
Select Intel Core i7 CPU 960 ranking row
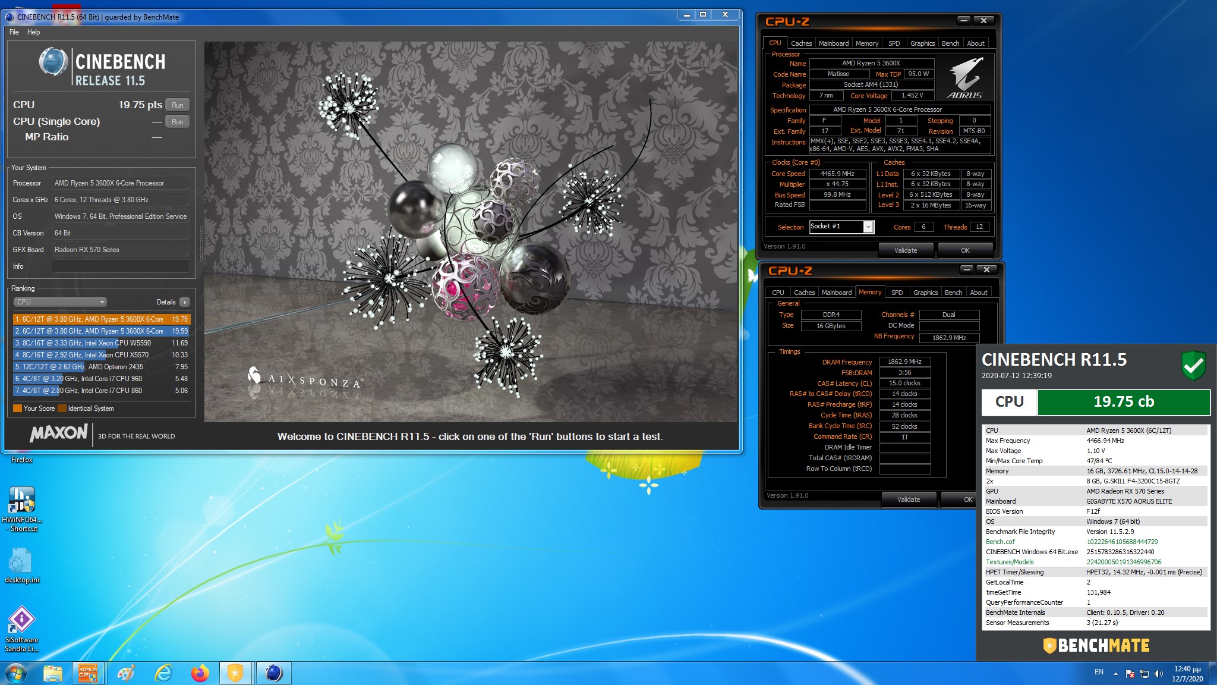pyautogui.click(x=102, y=379)
